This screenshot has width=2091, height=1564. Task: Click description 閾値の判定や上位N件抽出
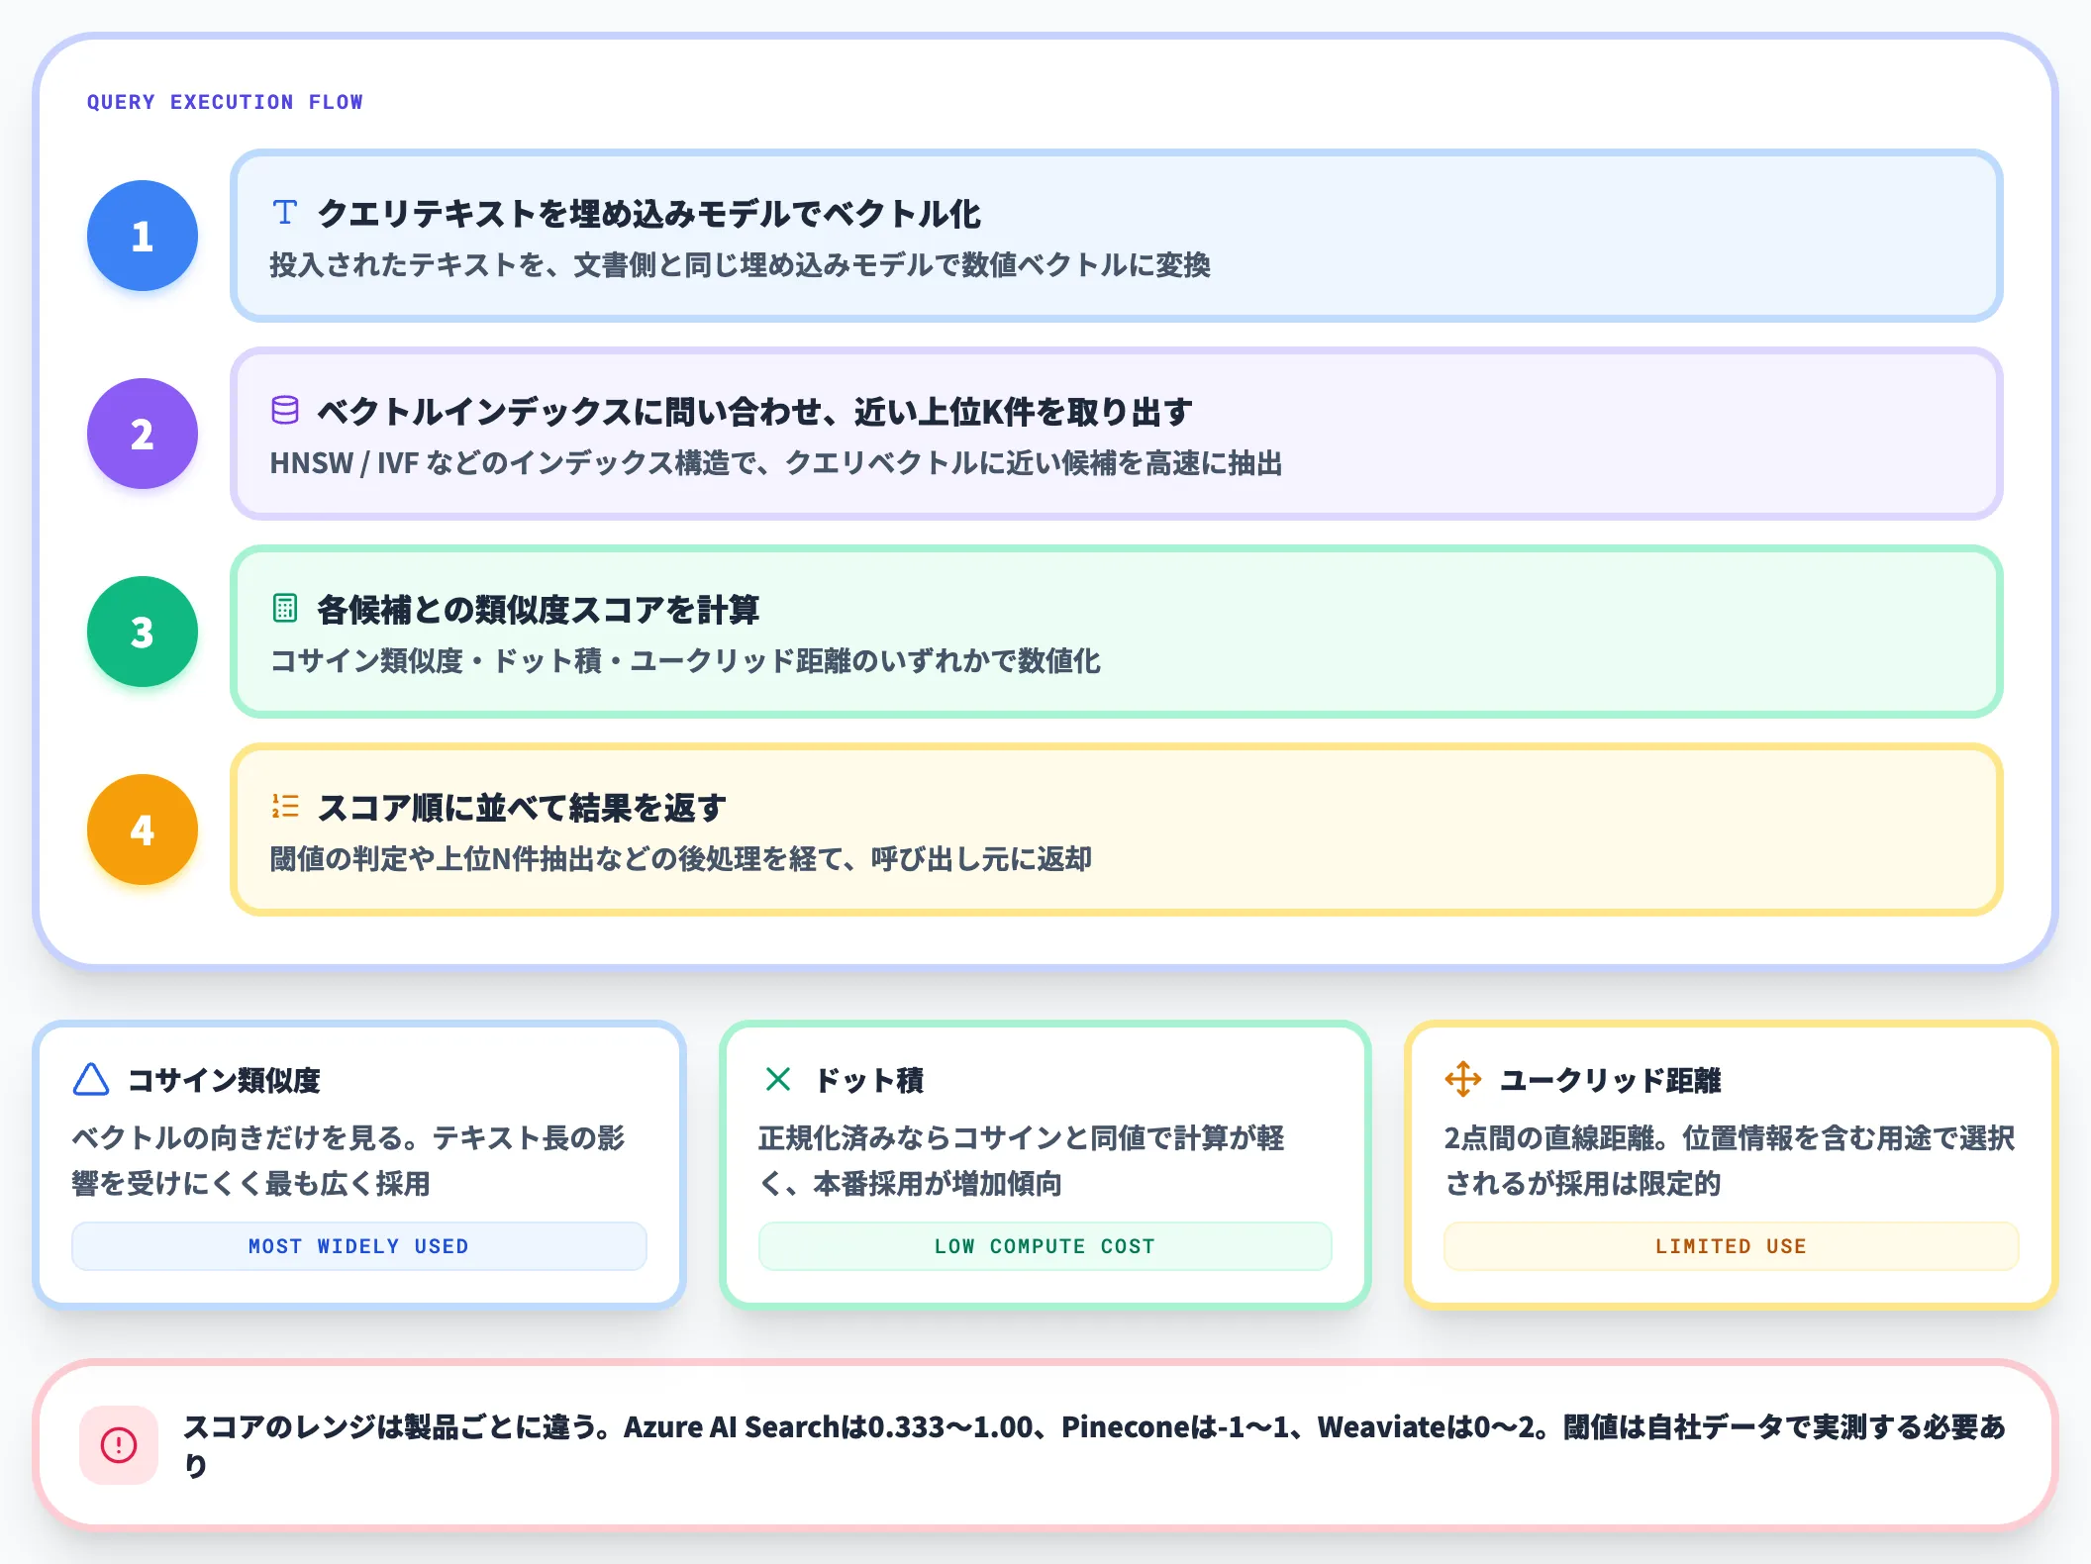(681, 859)
